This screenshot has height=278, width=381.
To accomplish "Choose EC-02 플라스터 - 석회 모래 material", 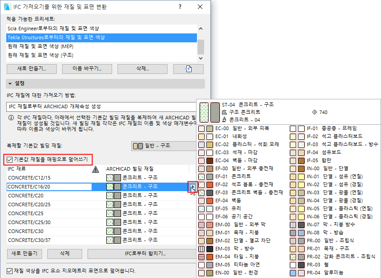I will point(242,144).
